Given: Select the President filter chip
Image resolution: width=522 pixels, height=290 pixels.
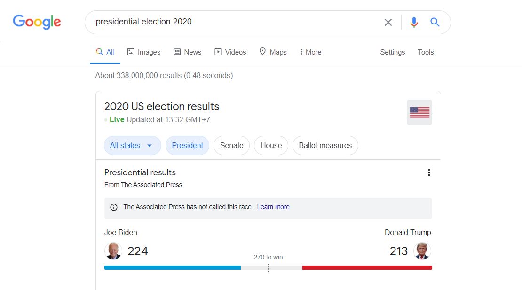Looking at the screenshot, I should click(x=188, y=145).
